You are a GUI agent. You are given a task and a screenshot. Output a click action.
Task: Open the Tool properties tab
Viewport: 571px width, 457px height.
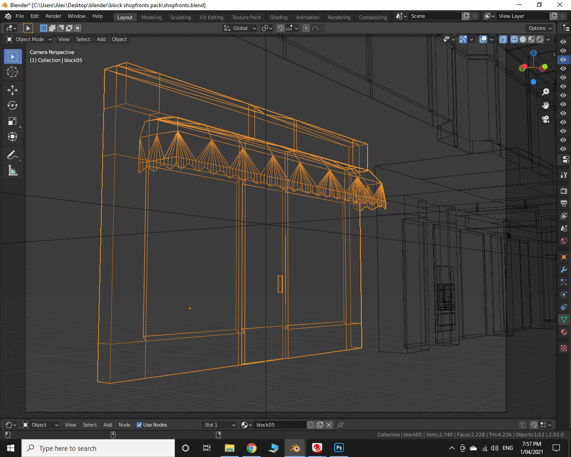tap(564, 175)
